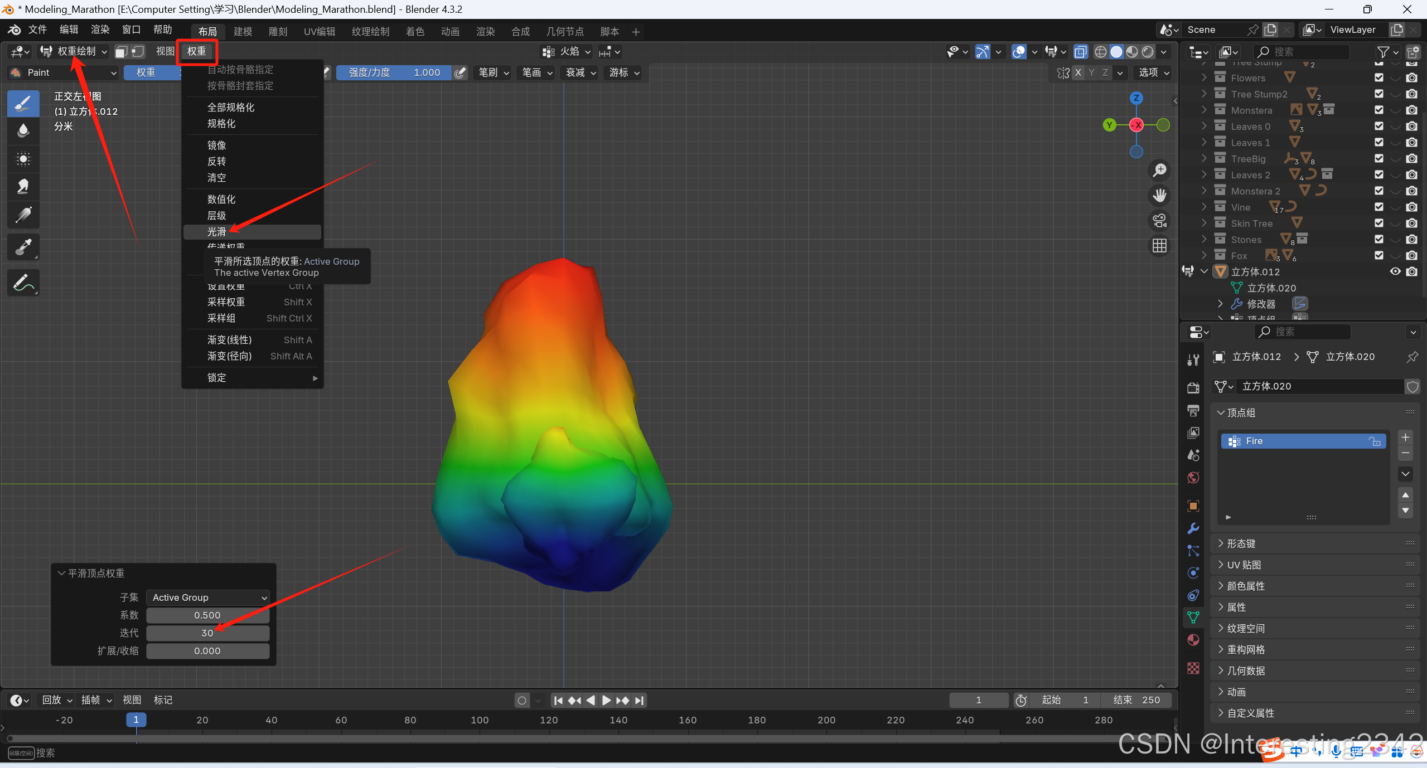Select the Annotate tool
This screenshot has height=768, width=1427.
[x=23, y=283]
